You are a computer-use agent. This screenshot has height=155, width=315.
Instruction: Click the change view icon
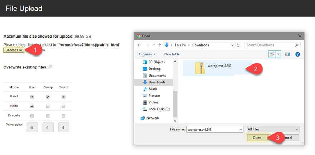pos(272,54)
